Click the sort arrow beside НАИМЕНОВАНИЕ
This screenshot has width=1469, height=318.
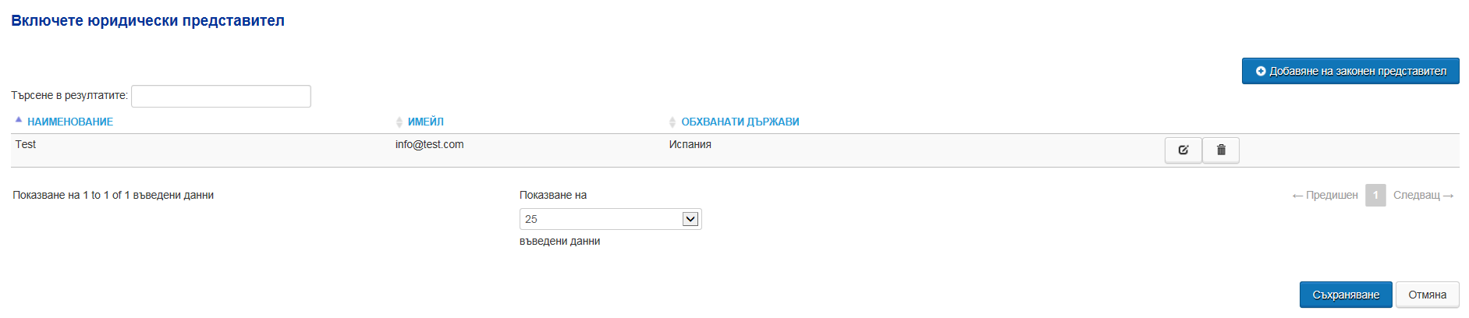tap(19, 120)
